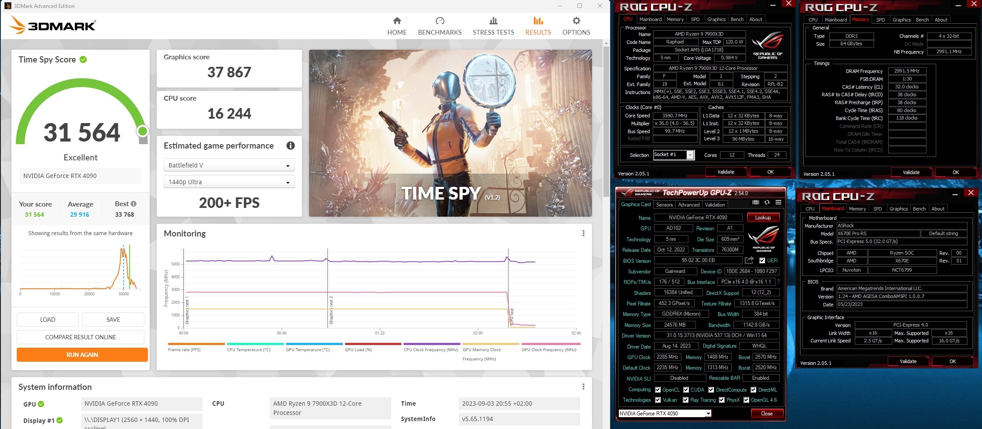Toggle the OpenCL checkbox
This screenshot has height=429, width=982.
[x=658, y=390]
